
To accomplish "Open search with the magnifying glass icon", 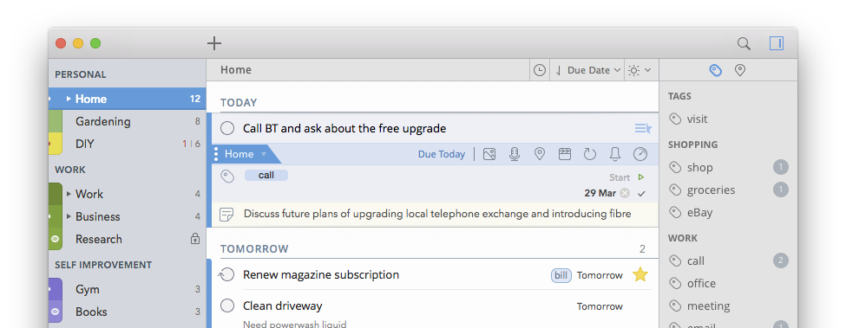I will coord(744,43).
